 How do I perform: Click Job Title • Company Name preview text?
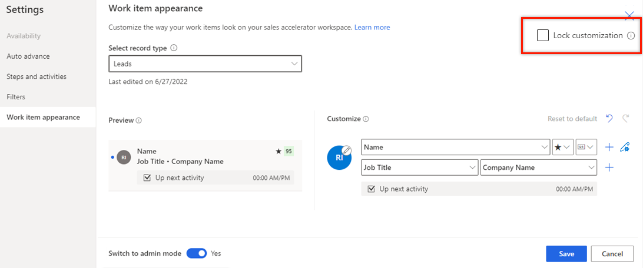tap(180, 161)
